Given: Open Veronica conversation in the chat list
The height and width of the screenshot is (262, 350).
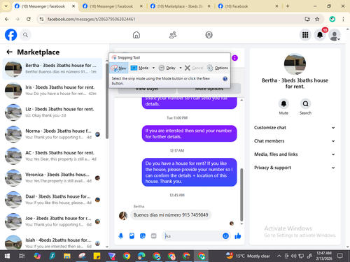Looking at the screenshot, I should 52,178.
